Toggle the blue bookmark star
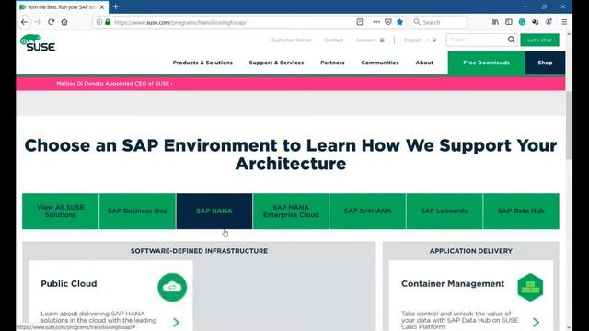589x331 pixels. pos(399,22)
